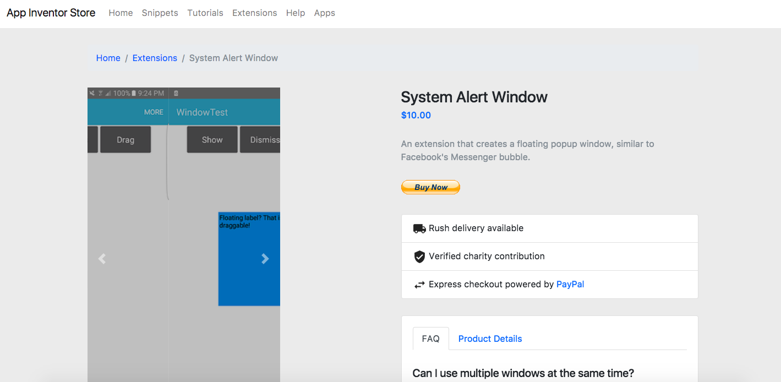Click the exchange arrows express checkout icon

(x=419, y=285)
